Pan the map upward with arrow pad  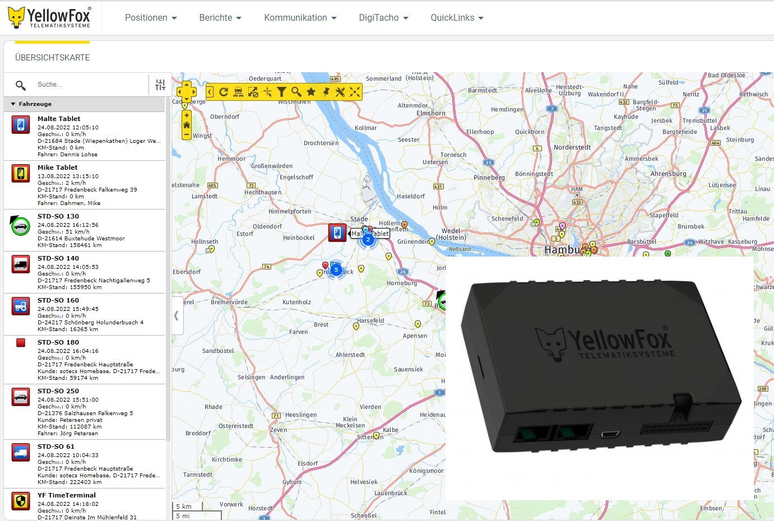(x=187, y=85)
